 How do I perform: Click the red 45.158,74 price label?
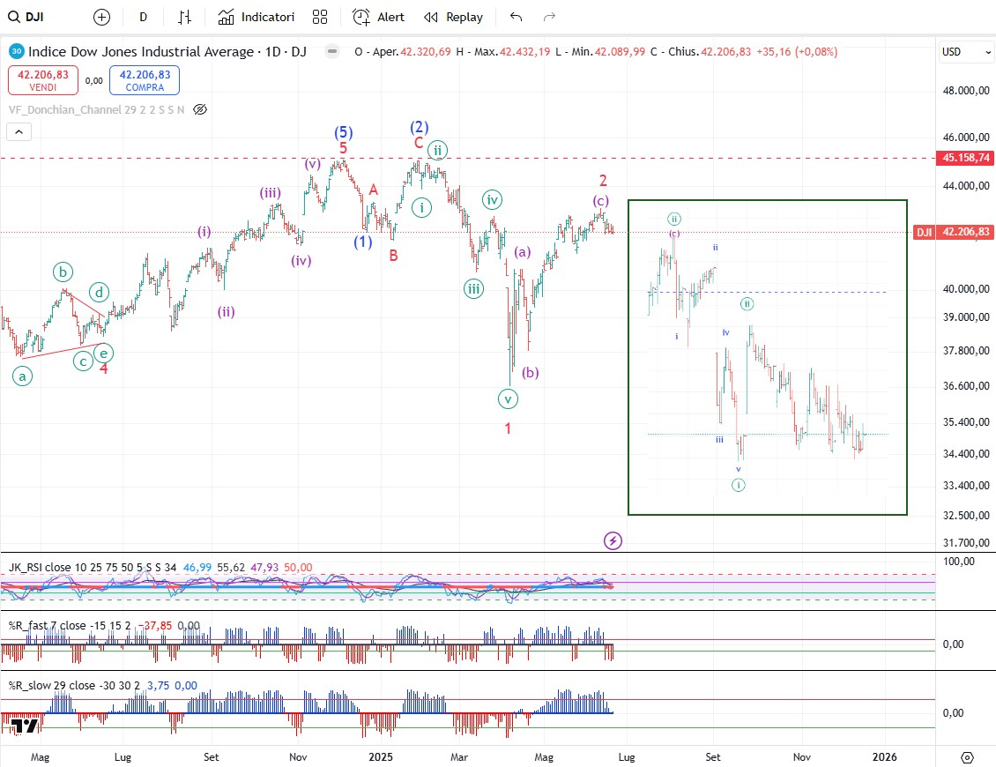(x=965, y=158)
